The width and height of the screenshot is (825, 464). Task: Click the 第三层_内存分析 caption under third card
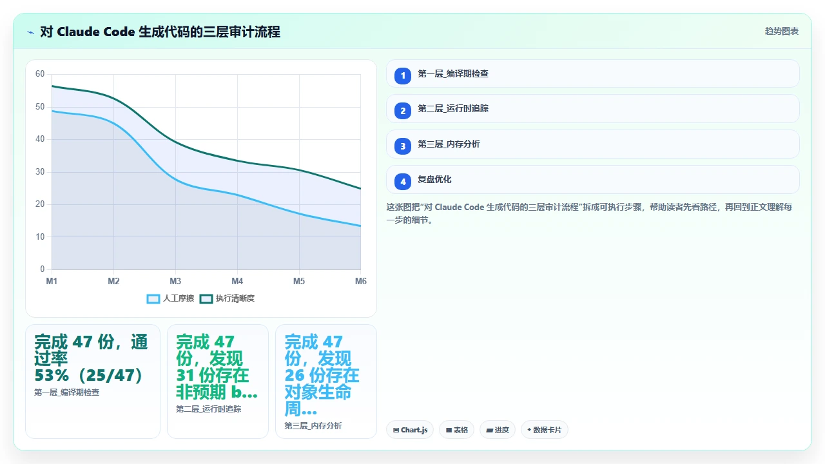coord(313,426)
